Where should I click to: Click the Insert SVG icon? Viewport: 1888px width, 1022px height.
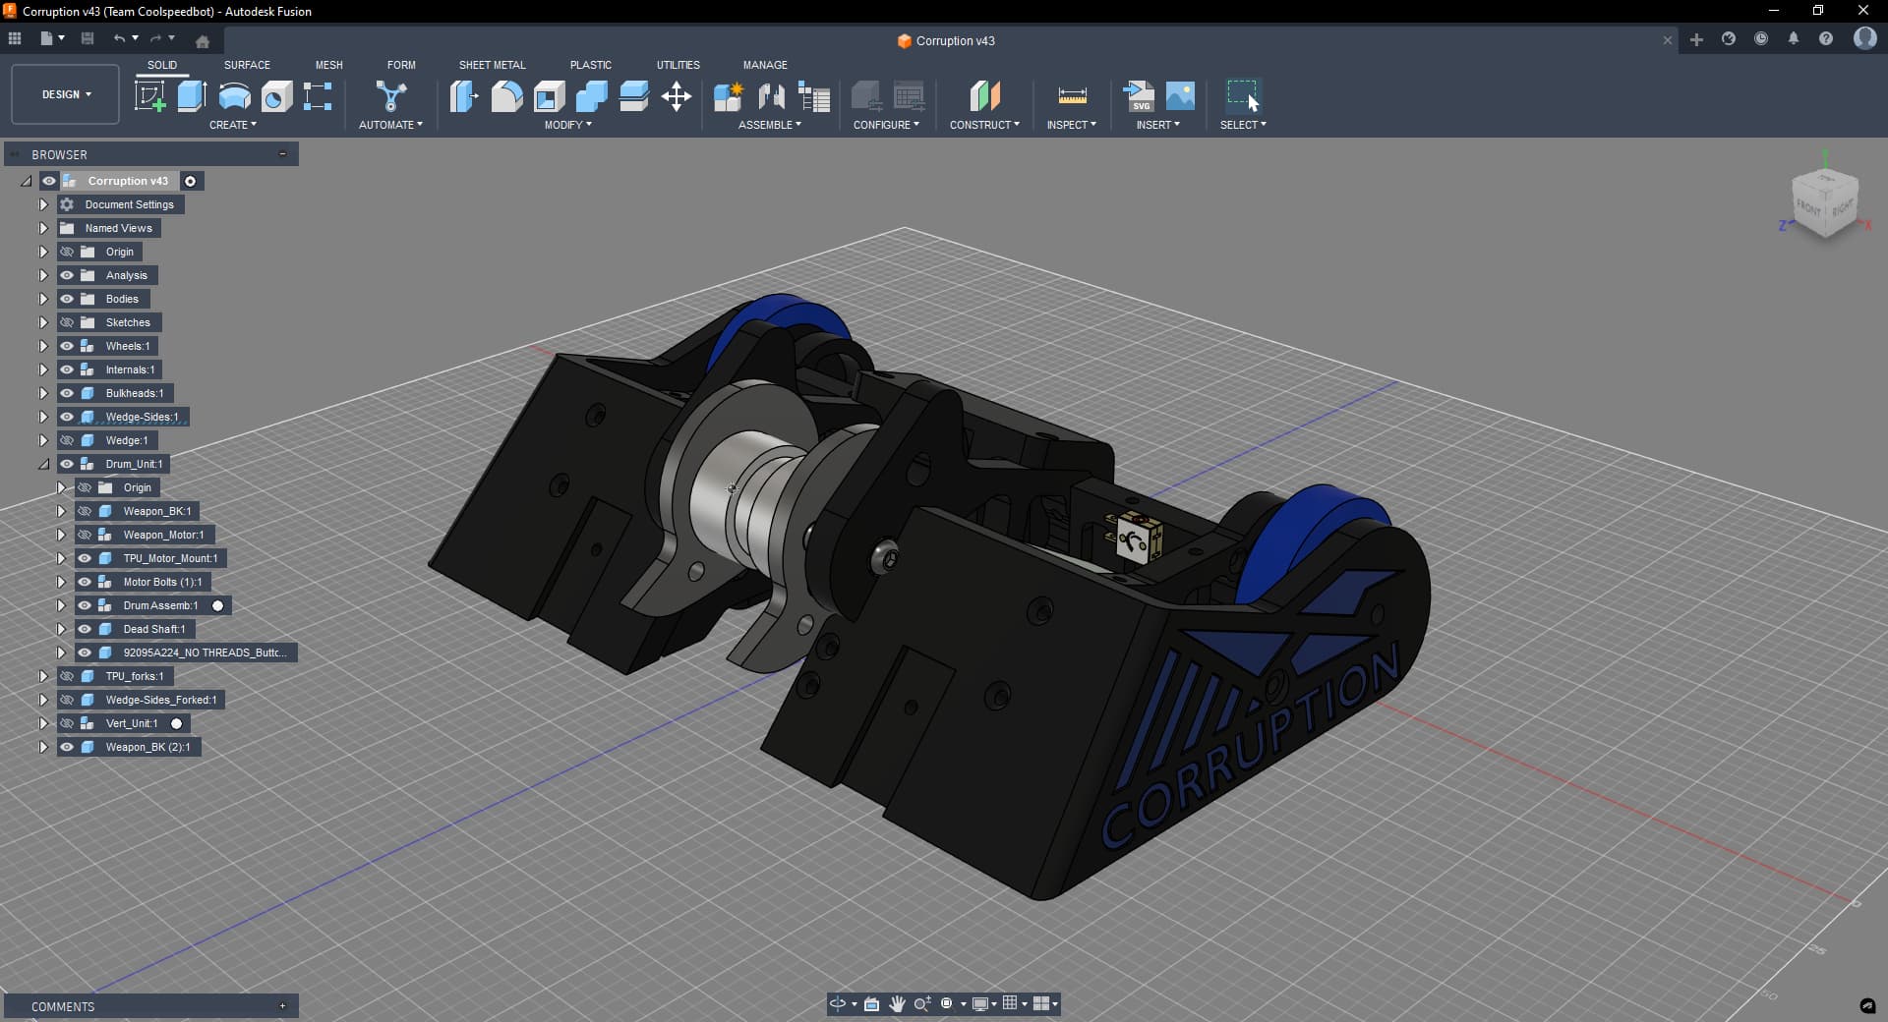[x=1138, y=96]
